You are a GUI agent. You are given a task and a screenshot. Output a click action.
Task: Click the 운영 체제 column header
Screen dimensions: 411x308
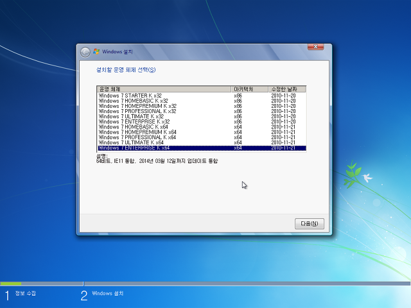(x=164, y=89)
